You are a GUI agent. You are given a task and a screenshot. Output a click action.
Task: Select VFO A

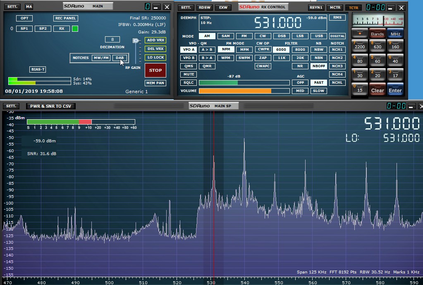click(189, 49)
